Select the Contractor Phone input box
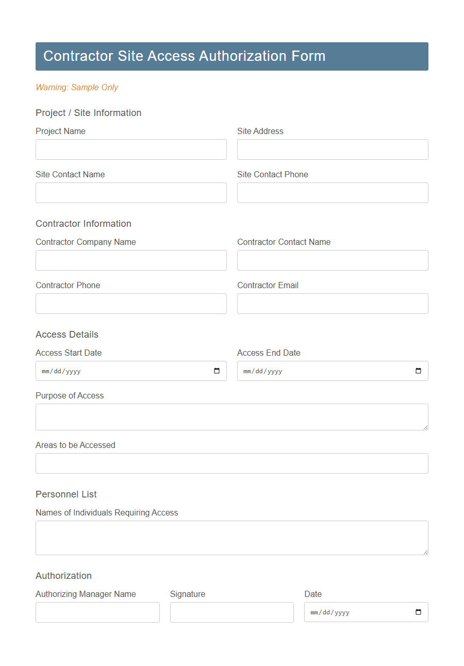This screenshot has width=464, height=666. tap(131, 304)
